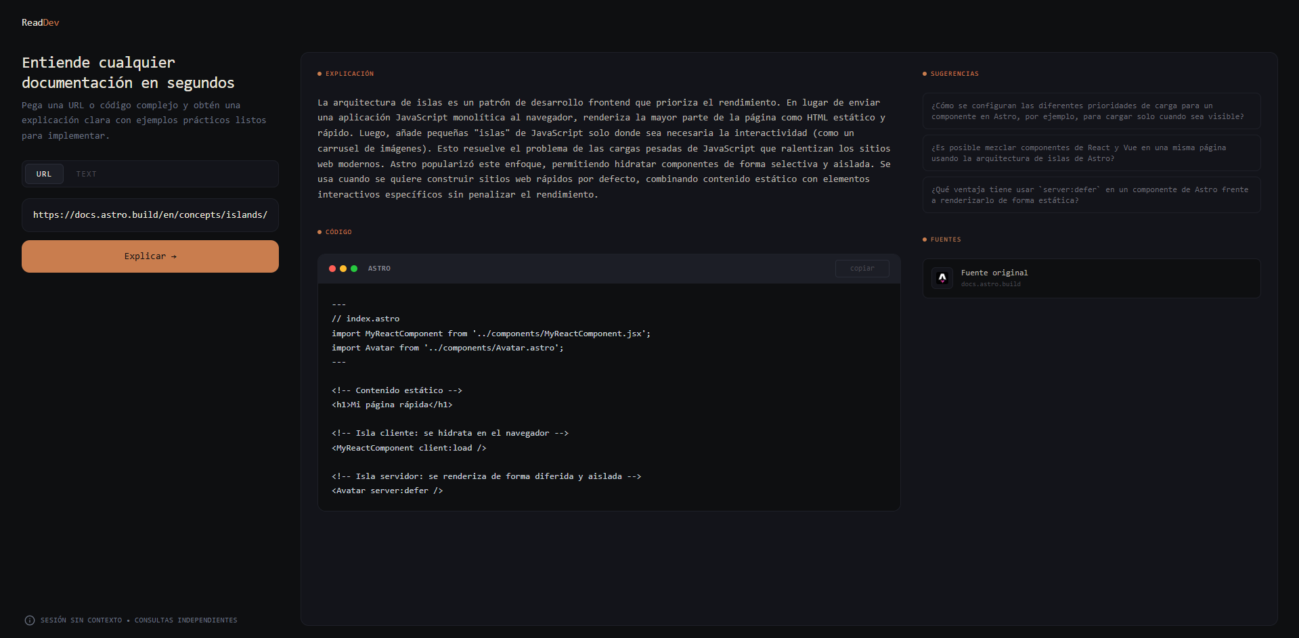Click the yellow dot in code header
This screenshot has width=1299, height=638.
(x=343, y=269)
